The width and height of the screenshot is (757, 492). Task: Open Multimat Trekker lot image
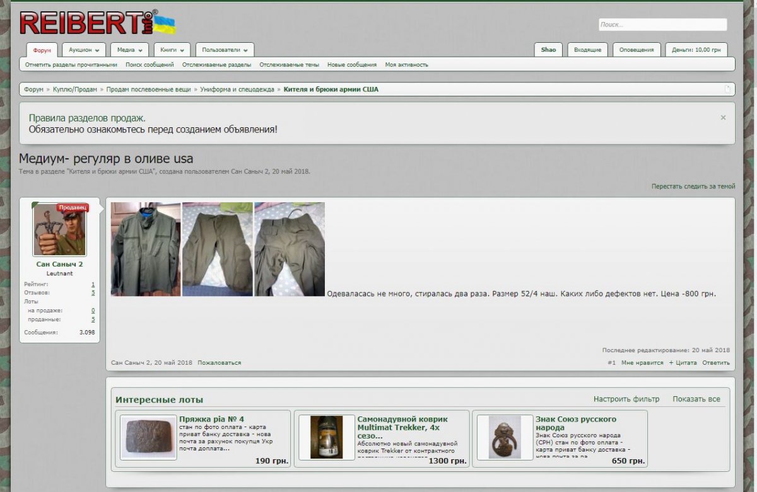click(x=327, y=437)
